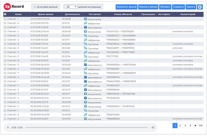Sort by the Длительность column header
The width and height of the screenshot is (207, 136).
tap(72, 14)
